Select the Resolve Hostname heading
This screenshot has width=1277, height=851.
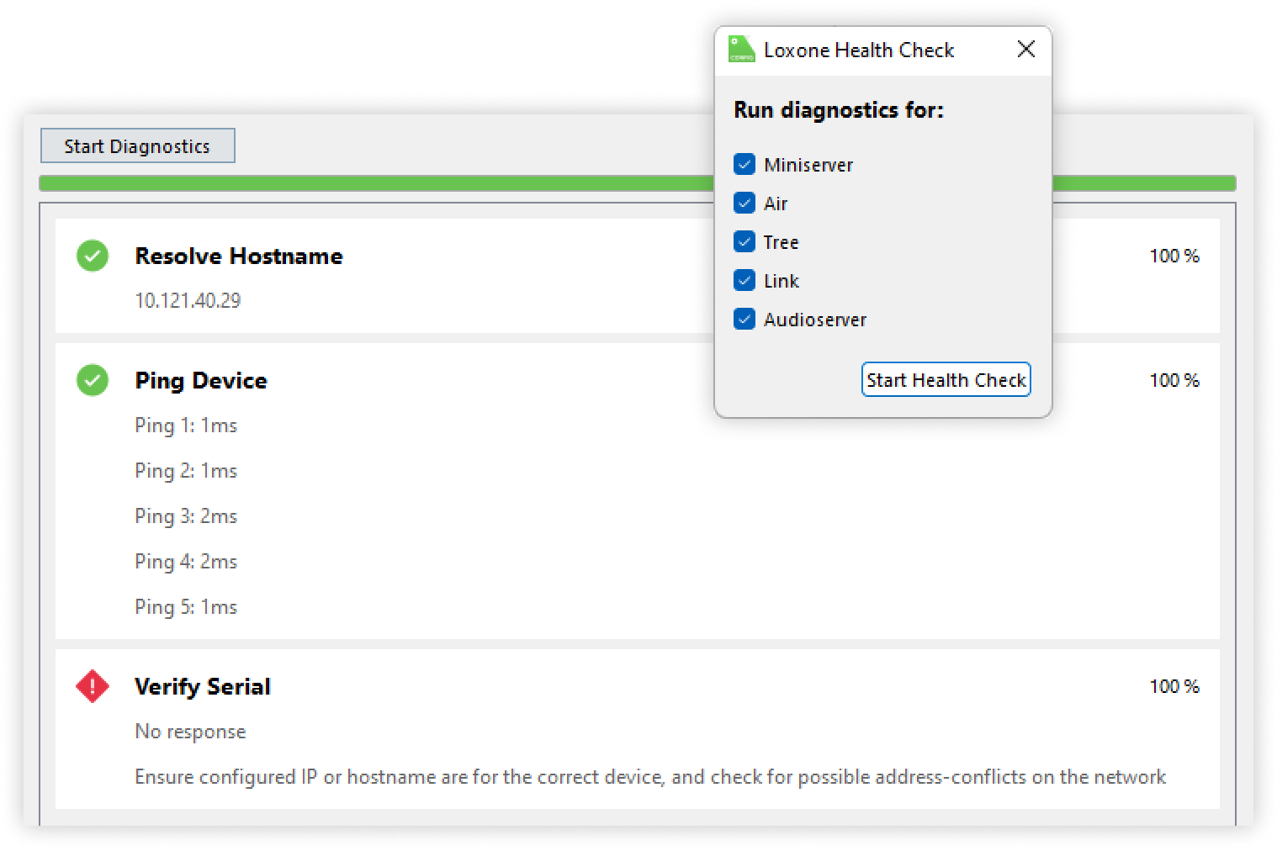239,256
